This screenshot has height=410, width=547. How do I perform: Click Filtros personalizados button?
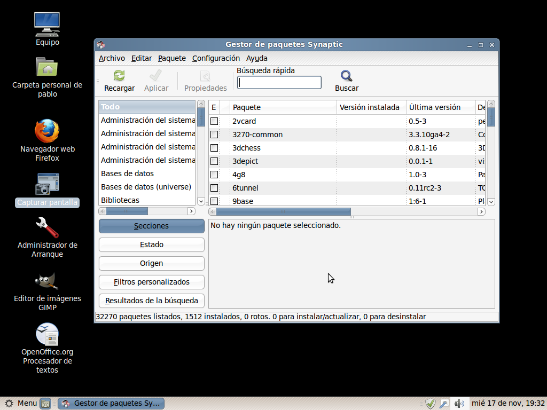151,282
